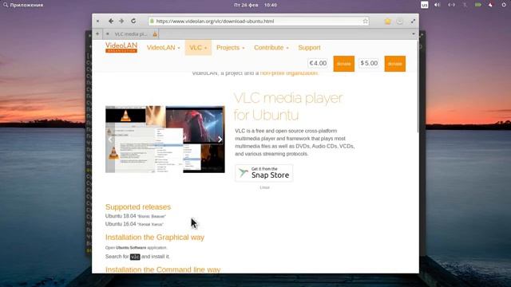Image resolution: width=511 pixels, height=287 pixels.
Task: Click the Supported releases heading
Action: click(x=138, y=207)
